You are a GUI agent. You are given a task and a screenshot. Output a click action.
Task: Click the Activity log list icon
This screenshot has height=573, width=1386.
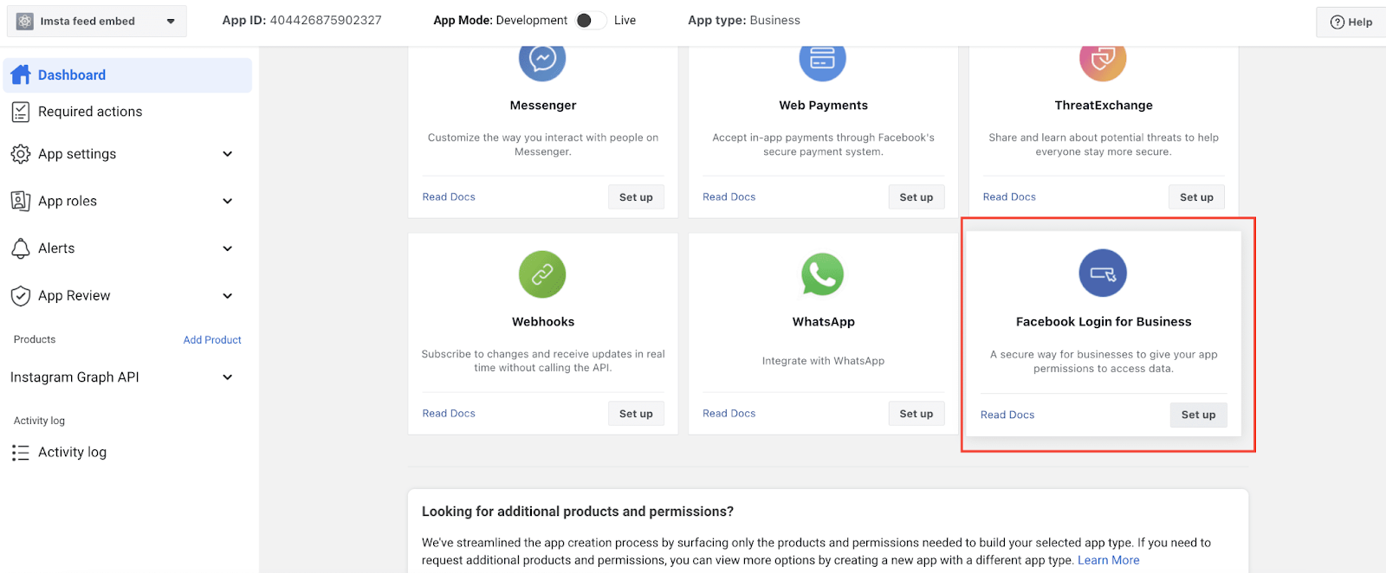[20, 453]
